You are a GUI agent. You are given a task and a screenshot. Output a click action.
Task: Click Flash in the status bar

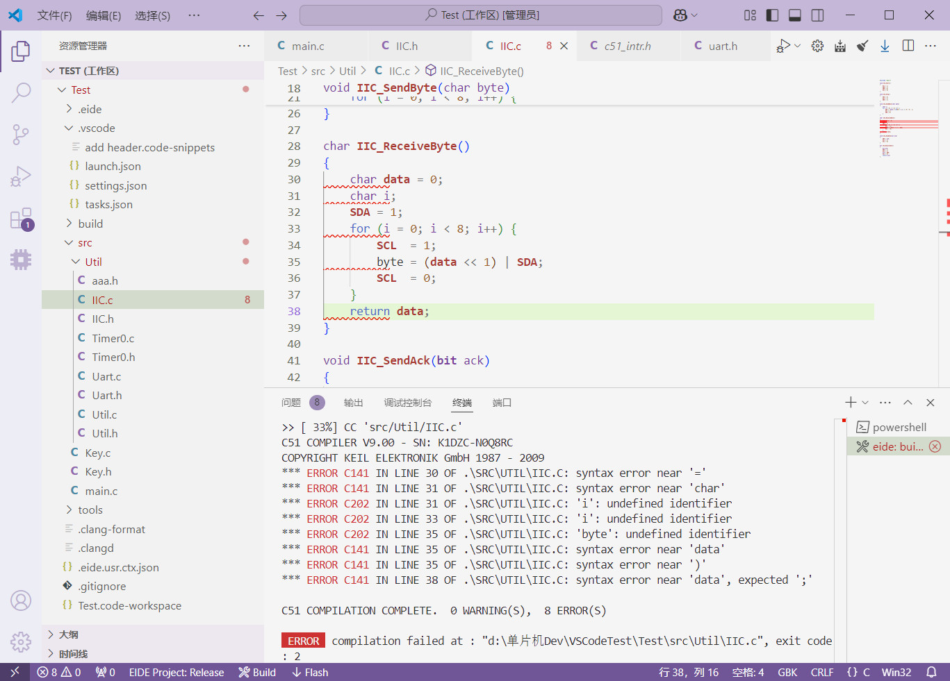pos(310,673)
